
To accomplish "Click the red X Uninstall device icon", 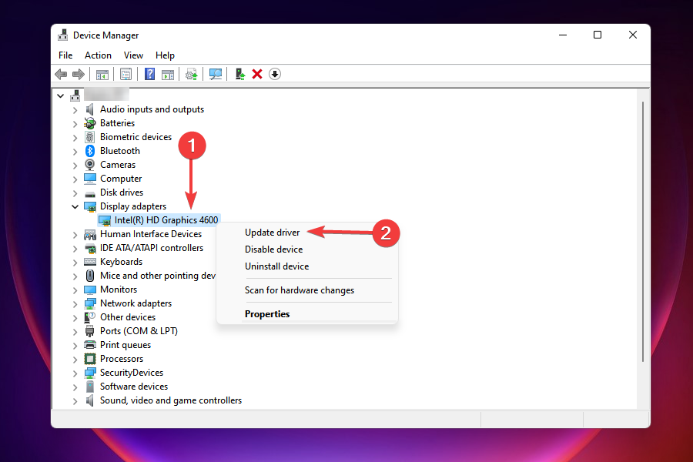I will (257, 74).
